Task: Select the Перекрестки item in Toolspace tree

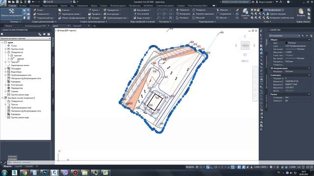Action: coord(17,88)
